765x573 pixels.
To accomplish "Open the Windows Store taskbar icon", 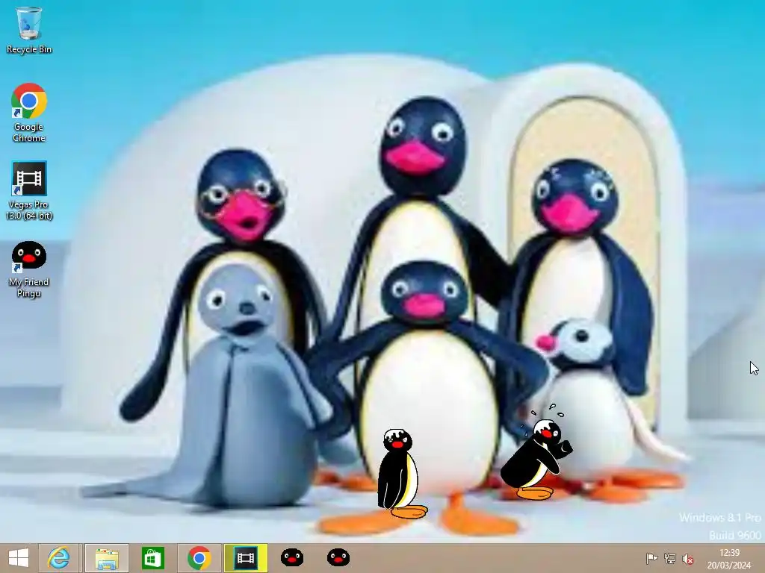I will click(152, 558).
